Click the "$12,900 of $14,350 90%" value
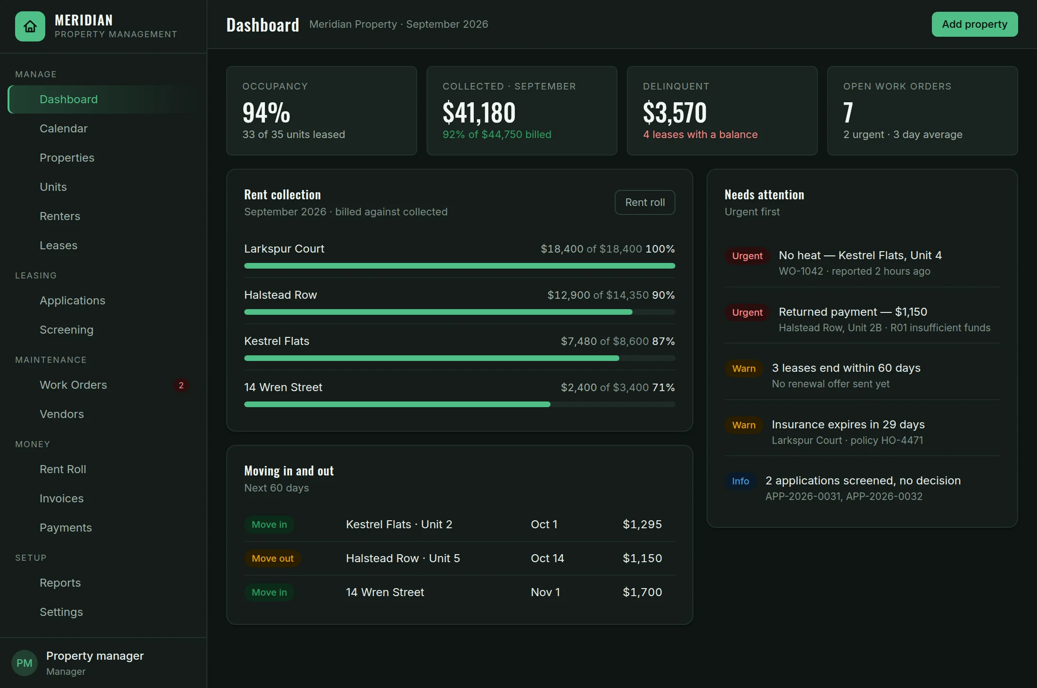 (611, 295)
